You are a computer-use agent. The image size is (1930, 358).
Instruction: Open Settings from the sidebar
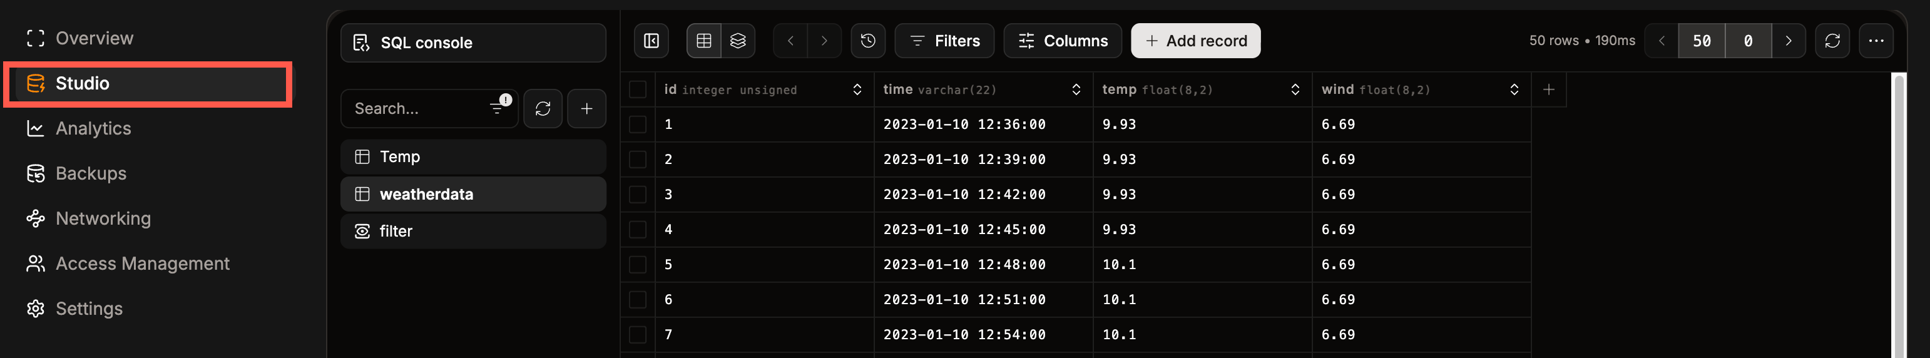(x=74, y=309)
